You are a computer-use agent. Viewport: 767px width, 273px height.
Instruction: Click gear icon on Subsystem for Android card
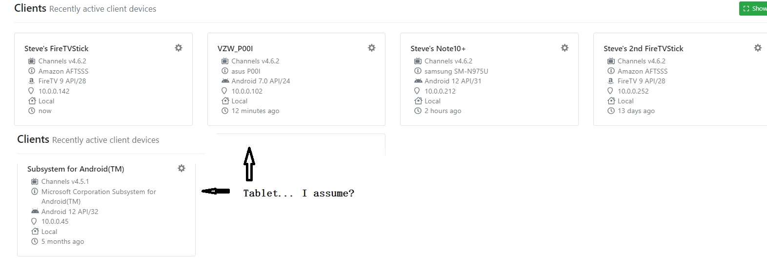[x=182, y=168]
